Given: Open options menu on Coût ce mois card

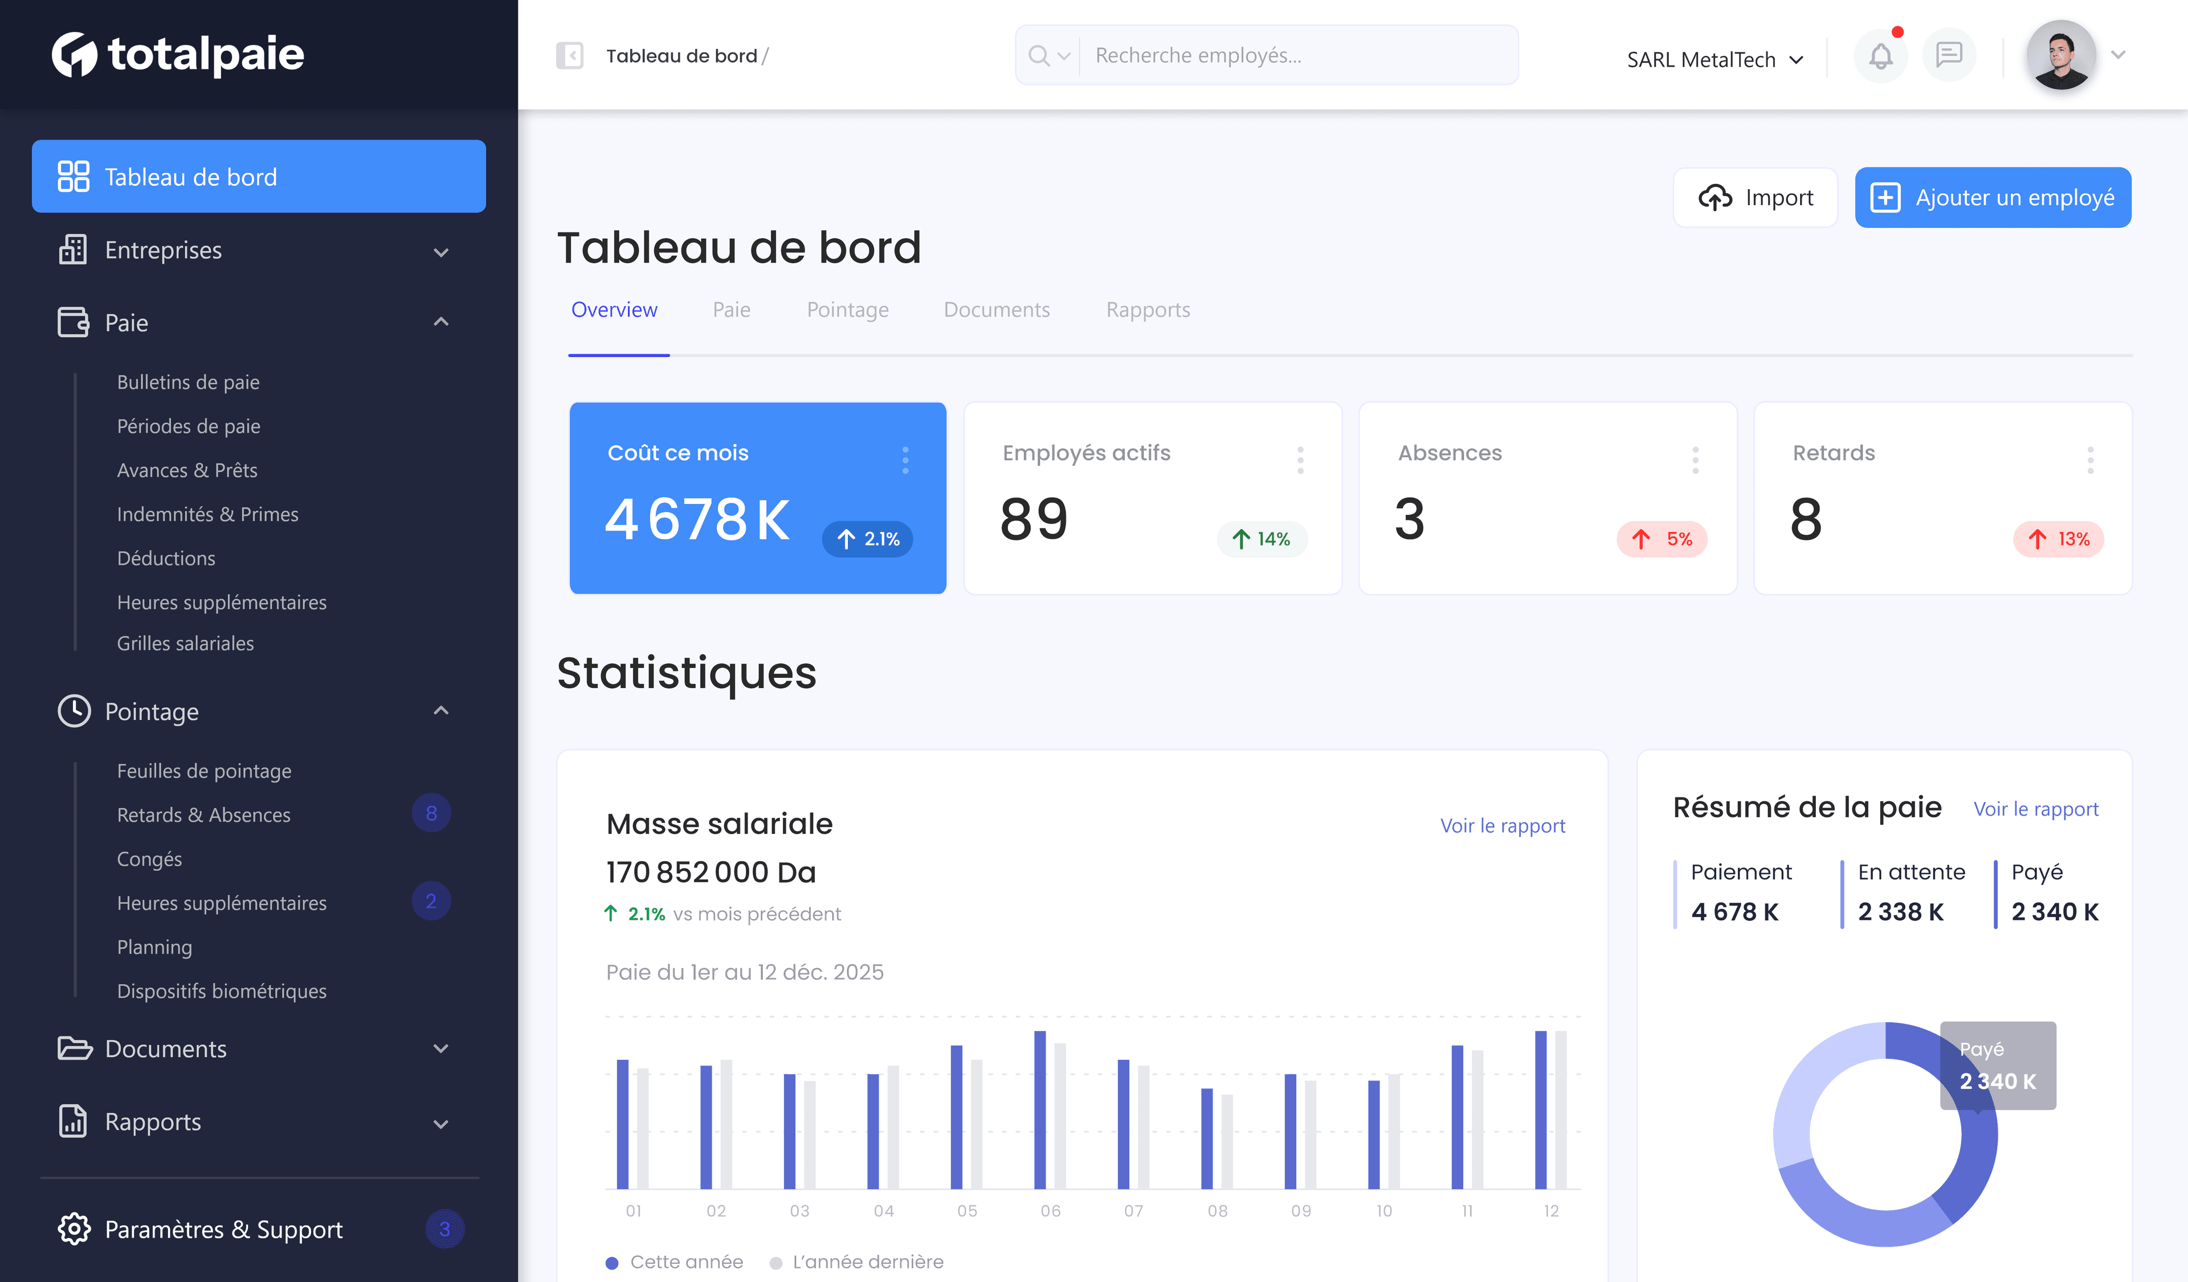Looking at the screenshot, I should pos(905,460).
